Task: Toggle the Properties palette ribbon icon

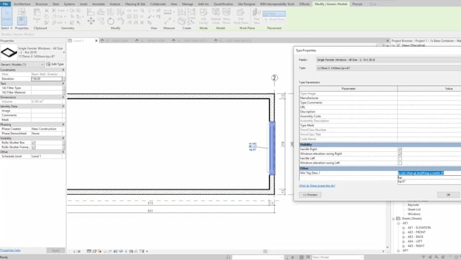Action: coord(22,21)
